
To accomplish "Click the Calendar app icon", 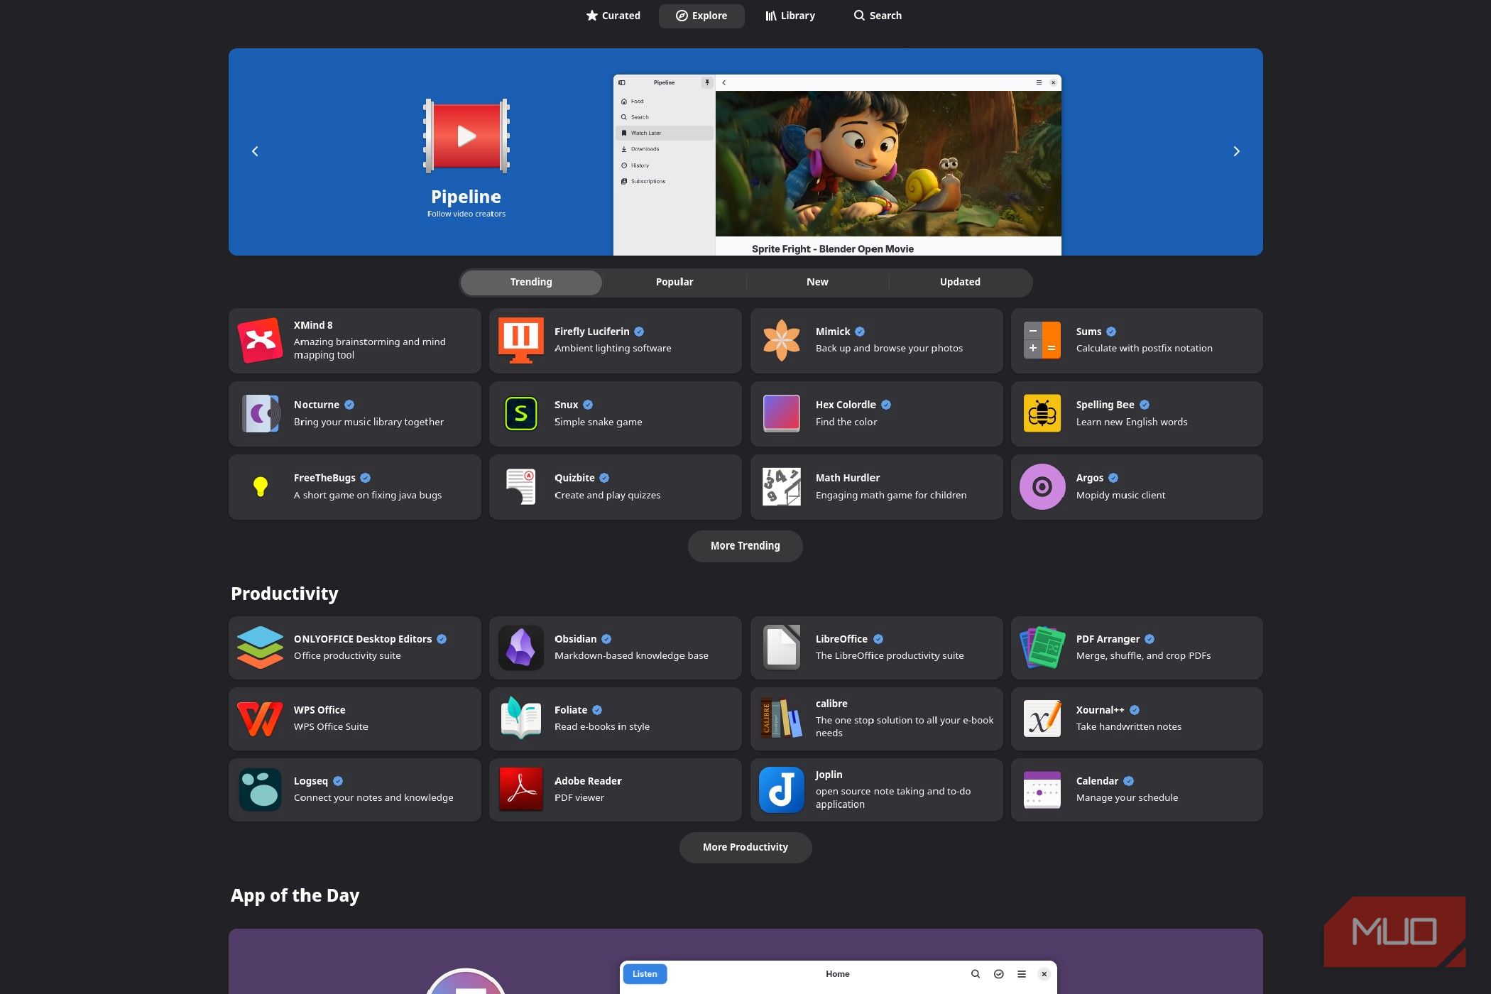I will (1042, 790).
